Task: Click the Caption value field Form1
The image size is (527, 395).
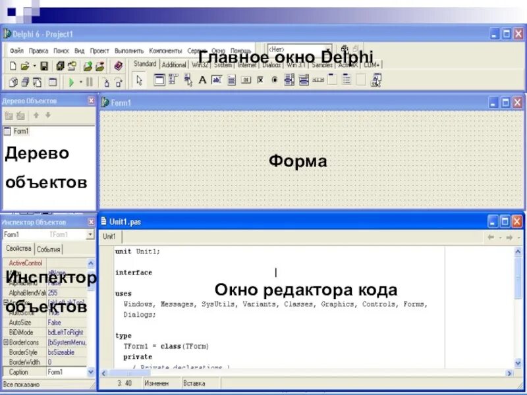Action: coord(67,372)
